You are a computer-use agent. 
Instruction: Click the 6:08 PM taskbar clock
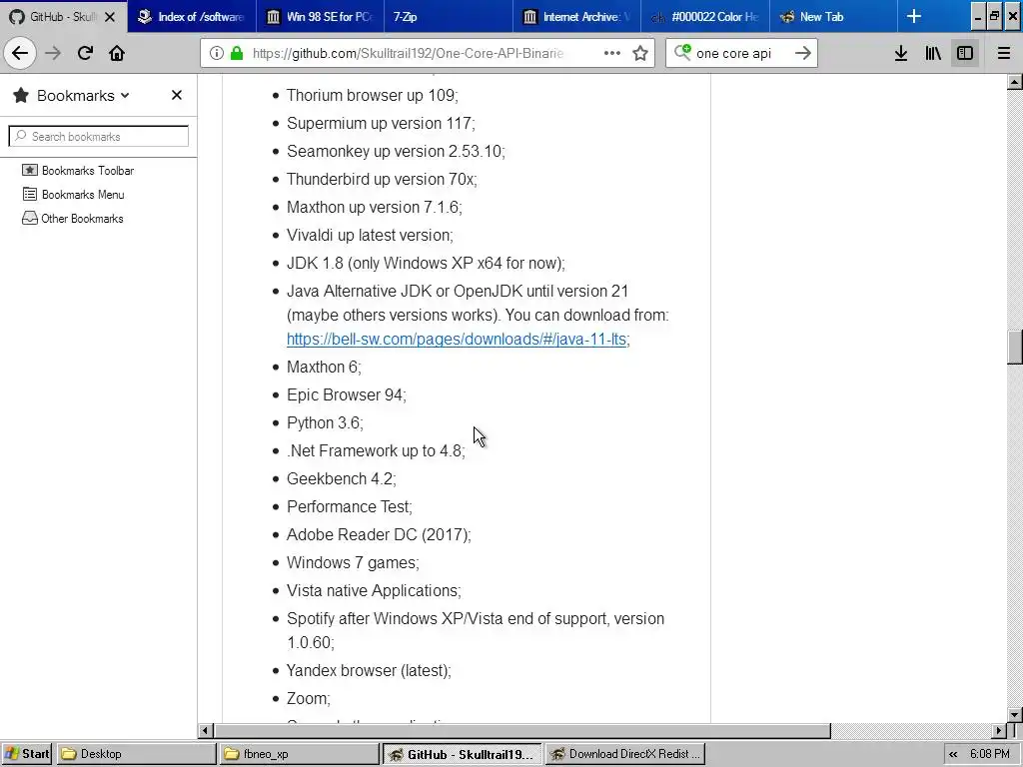coord(989,754)
